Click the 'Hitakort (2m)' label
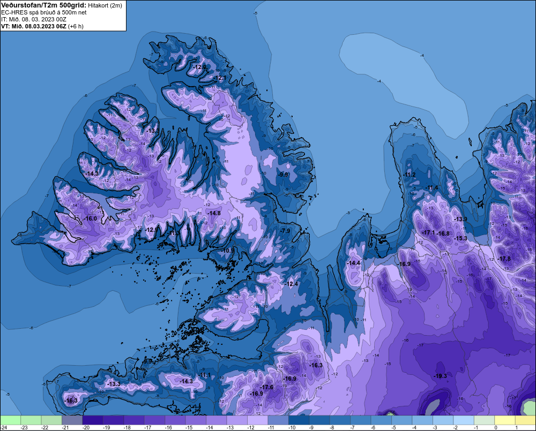Screen dimensions: 536x431 pyautogui.click(x=105, y=5)
